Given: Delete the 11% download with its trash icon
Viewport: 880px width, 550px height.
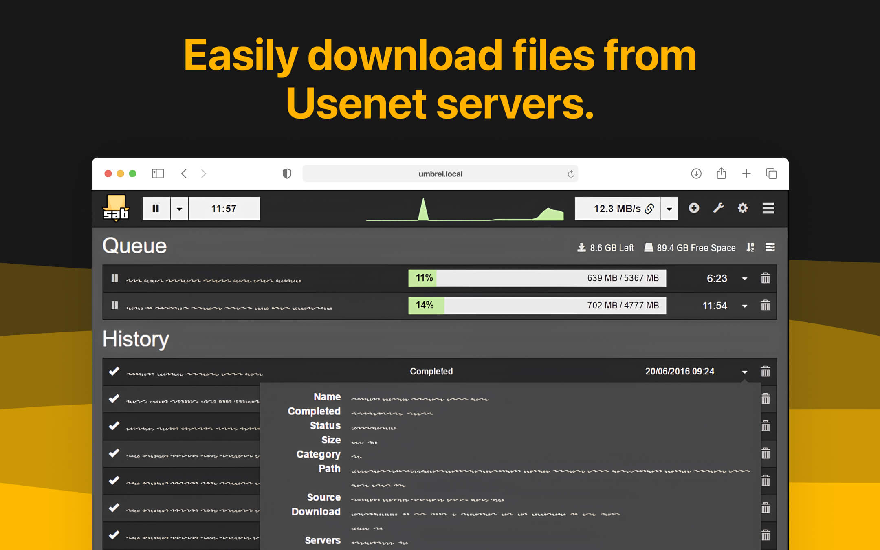Looking at the screenshot, I should click(x=766, y=278).
